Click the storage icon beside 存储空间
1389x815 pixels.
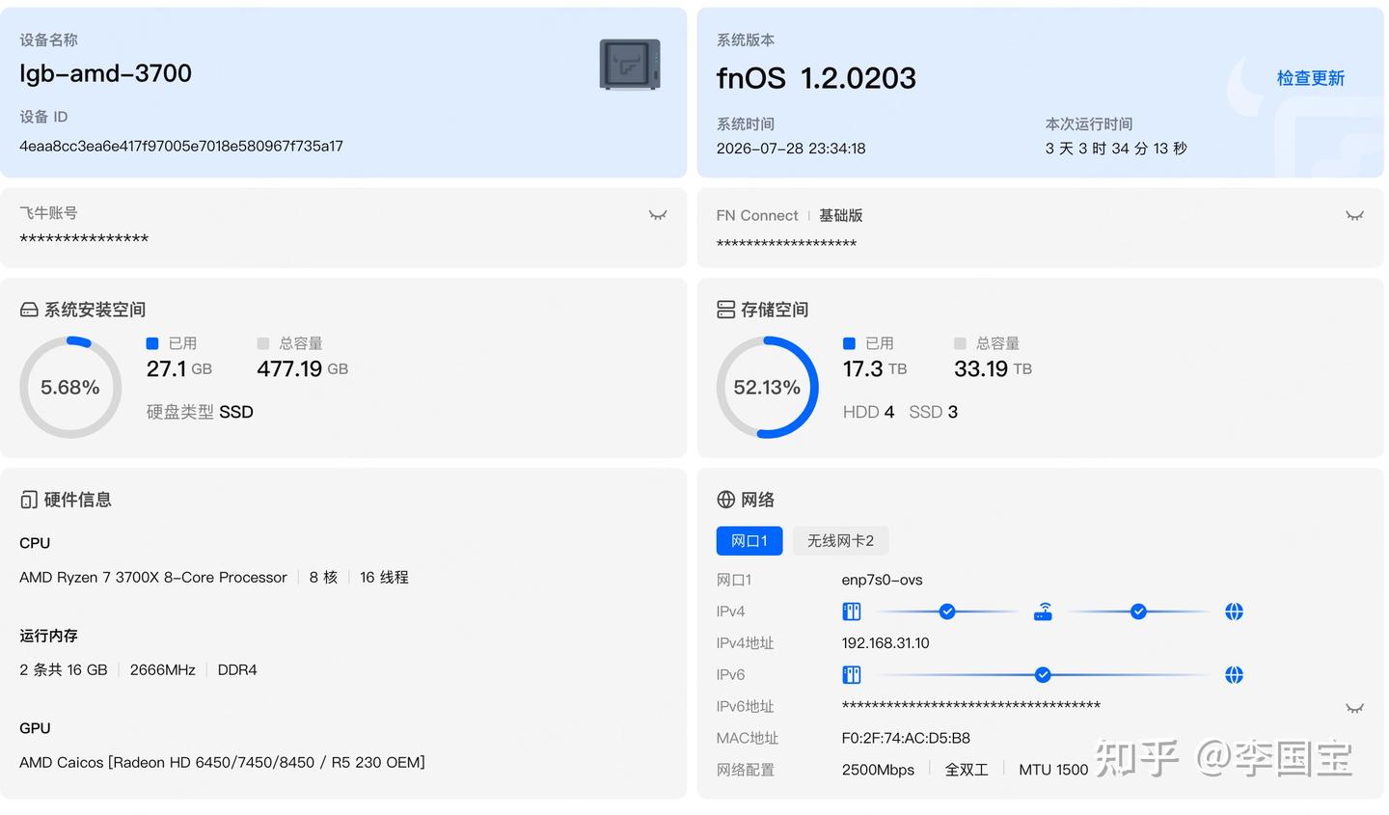(x=725, y=310)
